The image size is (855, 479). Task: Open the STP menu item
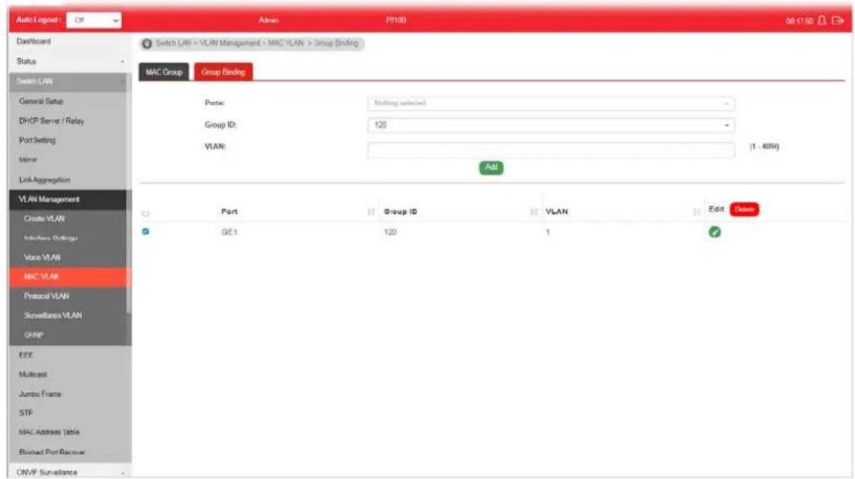[x=25, y=413]
